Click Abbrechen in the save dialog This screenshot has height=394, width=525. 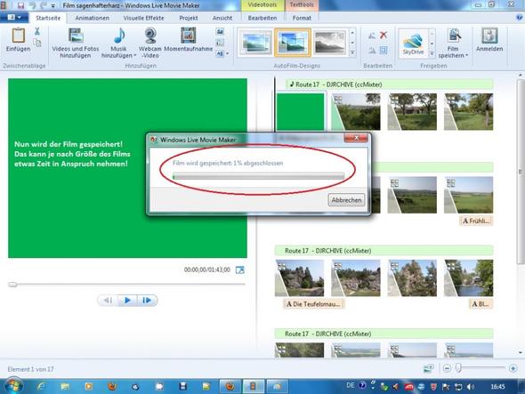(346, 200)
